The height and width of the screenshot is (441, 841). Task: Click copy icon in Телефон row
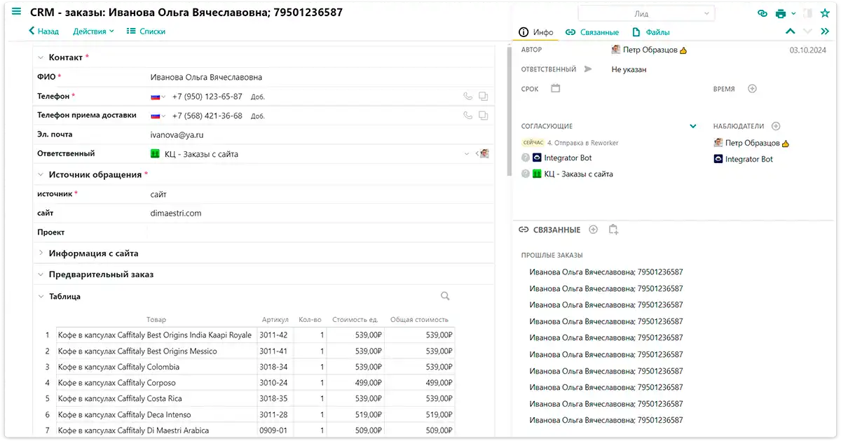[484, 97]
